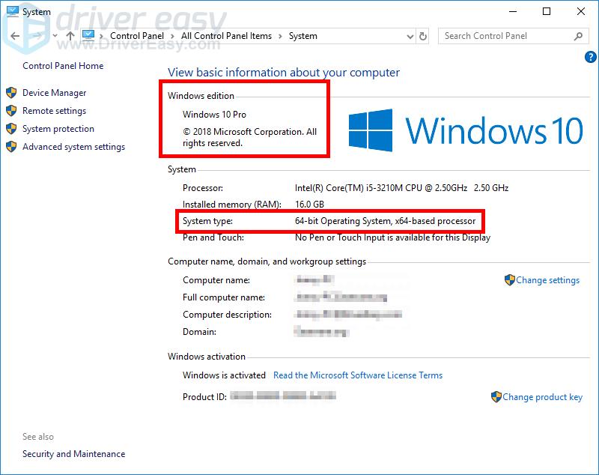599x475 pixels.
Task: Click 'View basic information about your computer' heading
Action: (x=284, y=73)
